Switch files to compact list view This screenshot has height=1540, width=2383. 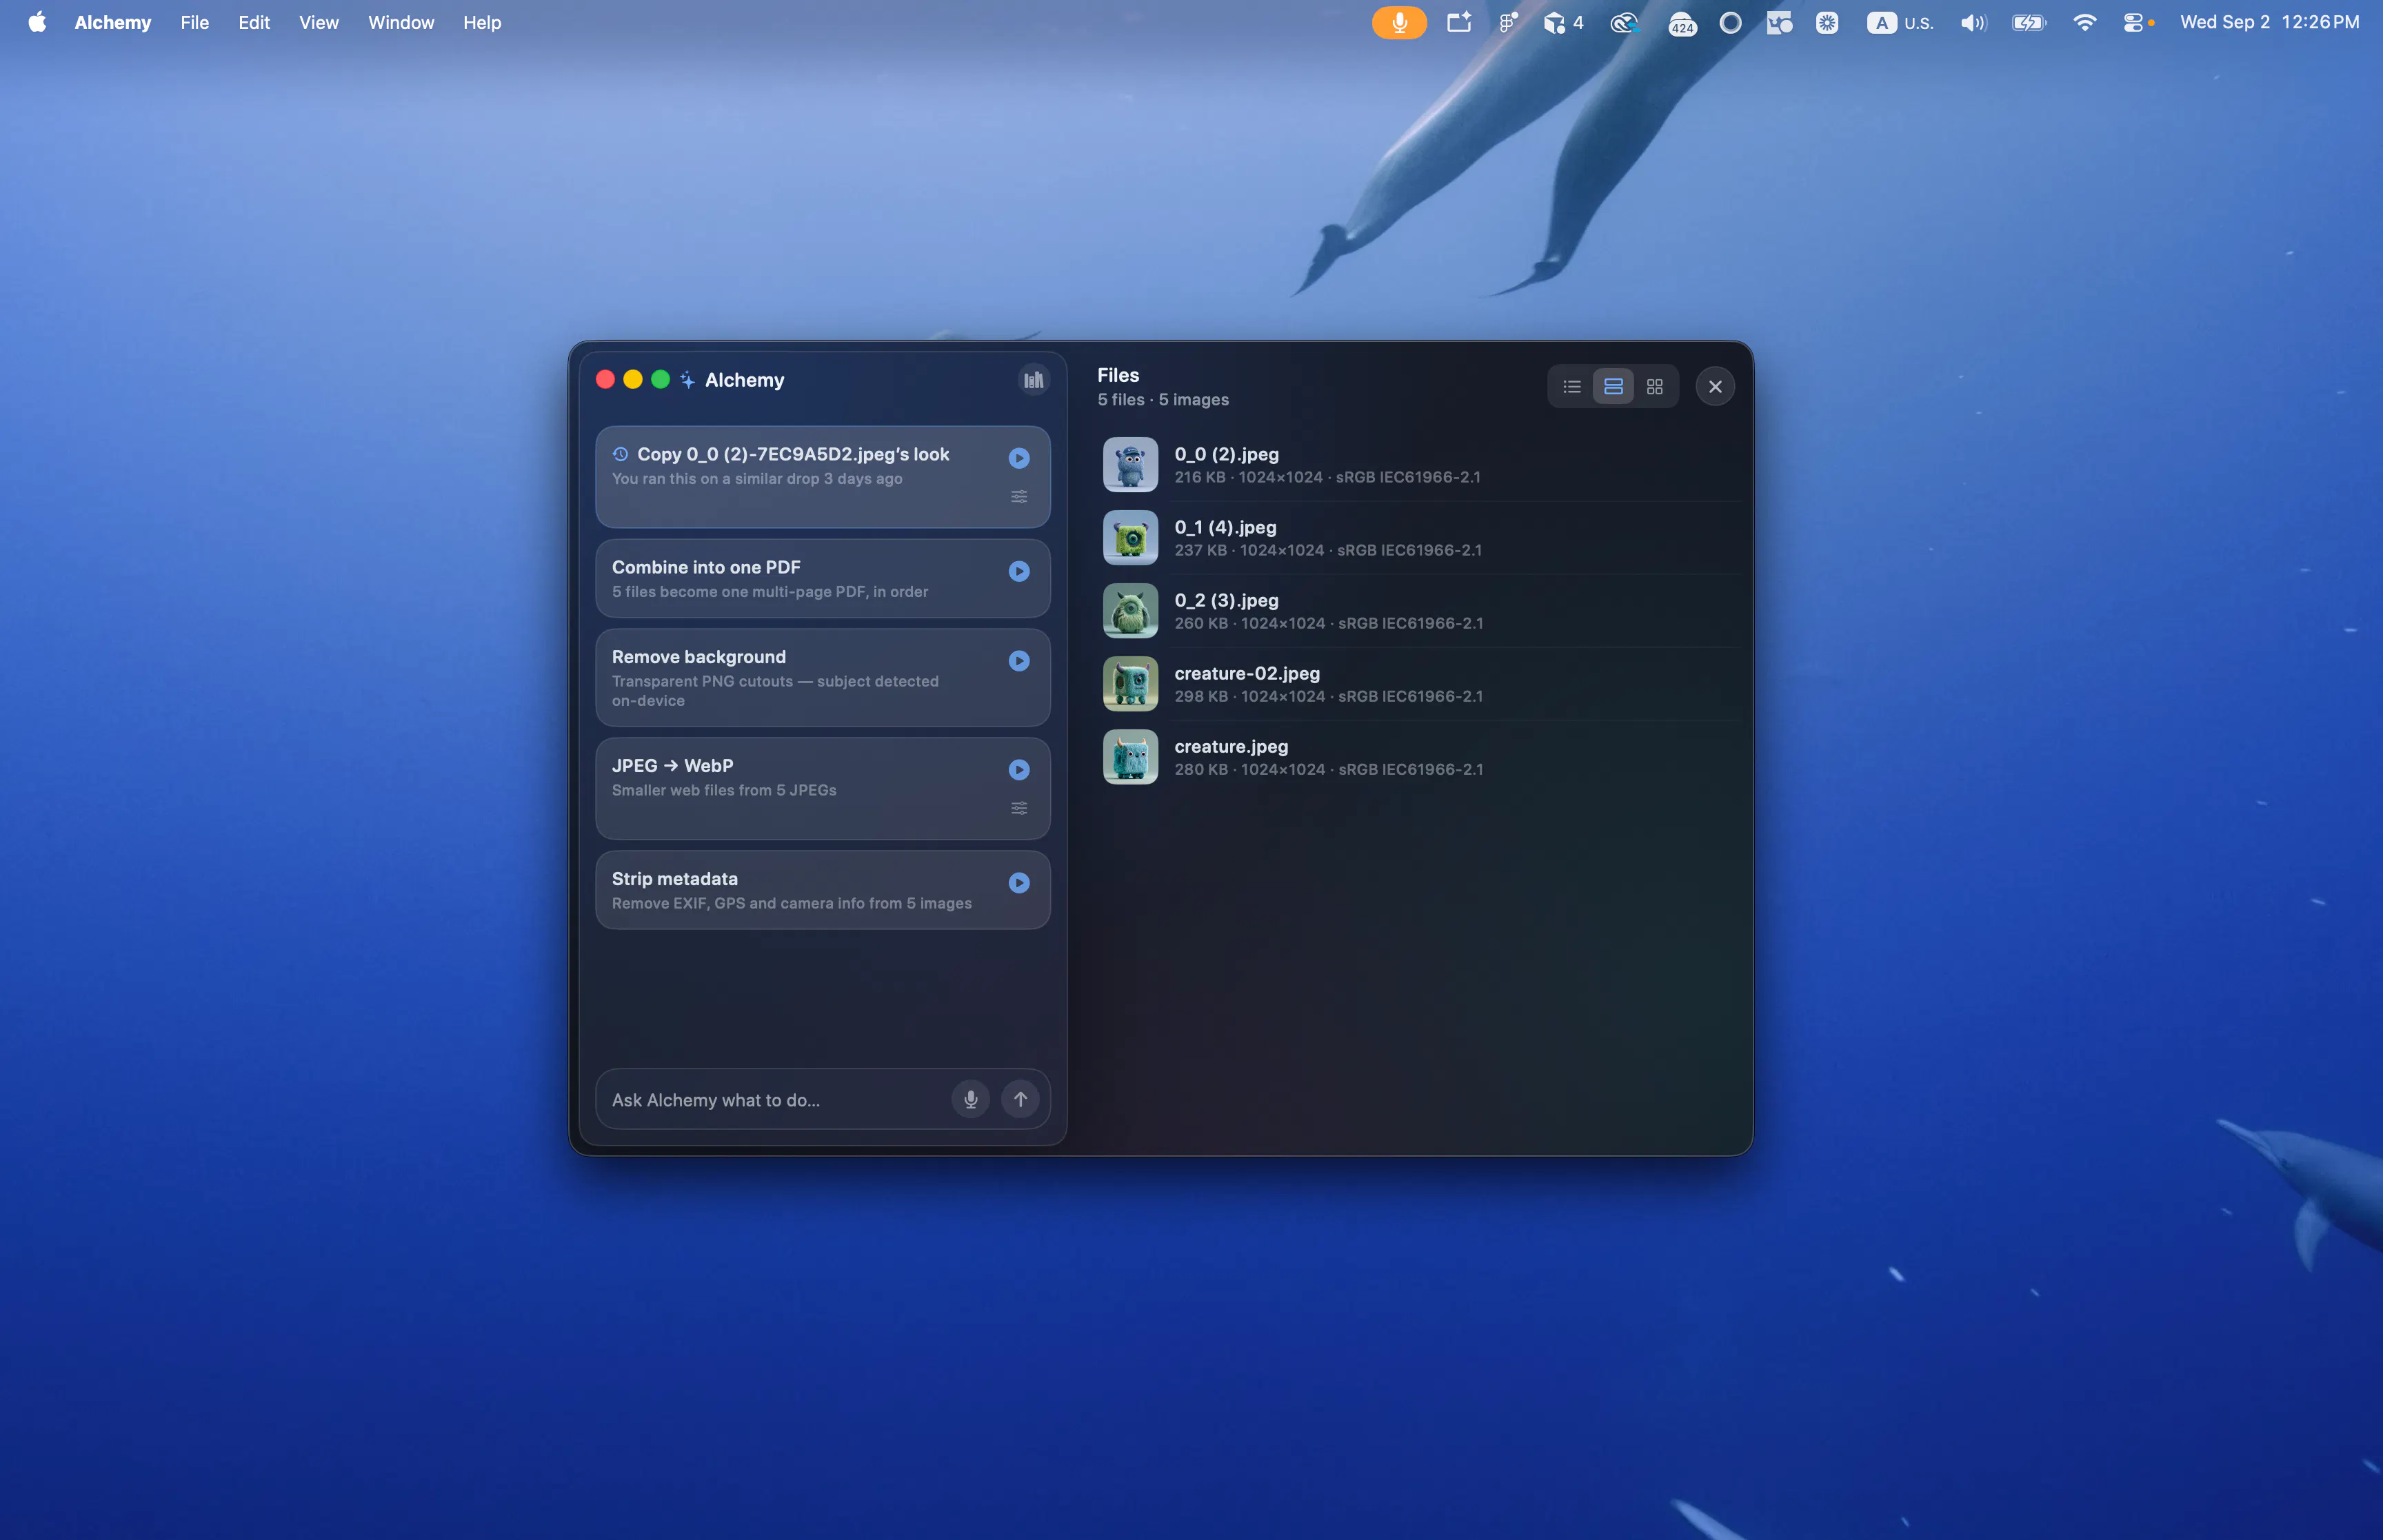(1572, 387)
